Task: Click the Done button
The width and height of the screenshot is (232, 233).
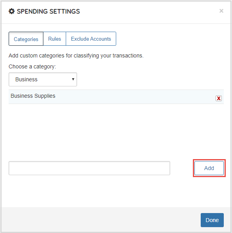Action: pyautogui.click(x=212, y=220)
